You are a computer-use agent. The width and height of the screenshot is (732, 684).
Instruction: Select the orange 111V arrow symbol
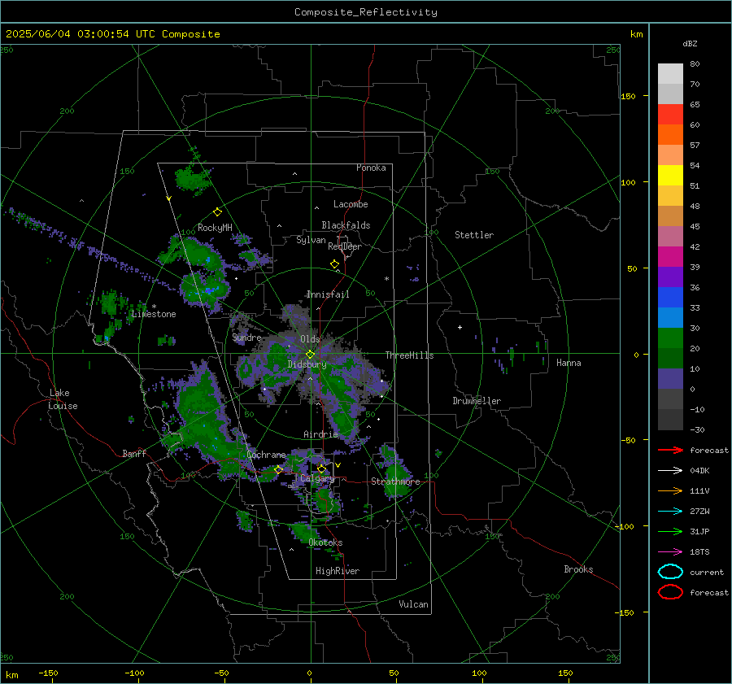click(670, 490)
